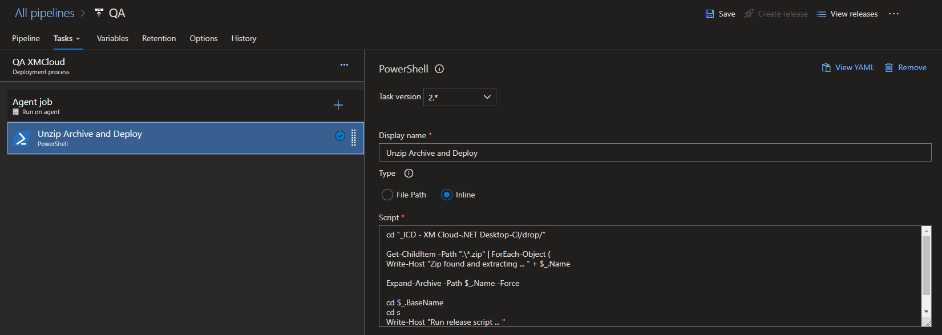
Task: Click the View releases list icon
Action: [821, 14]
